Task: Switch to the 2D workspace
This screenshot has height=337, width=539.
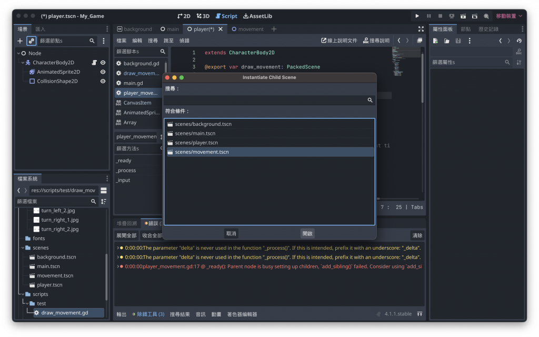Action: [x=184, y=16]
